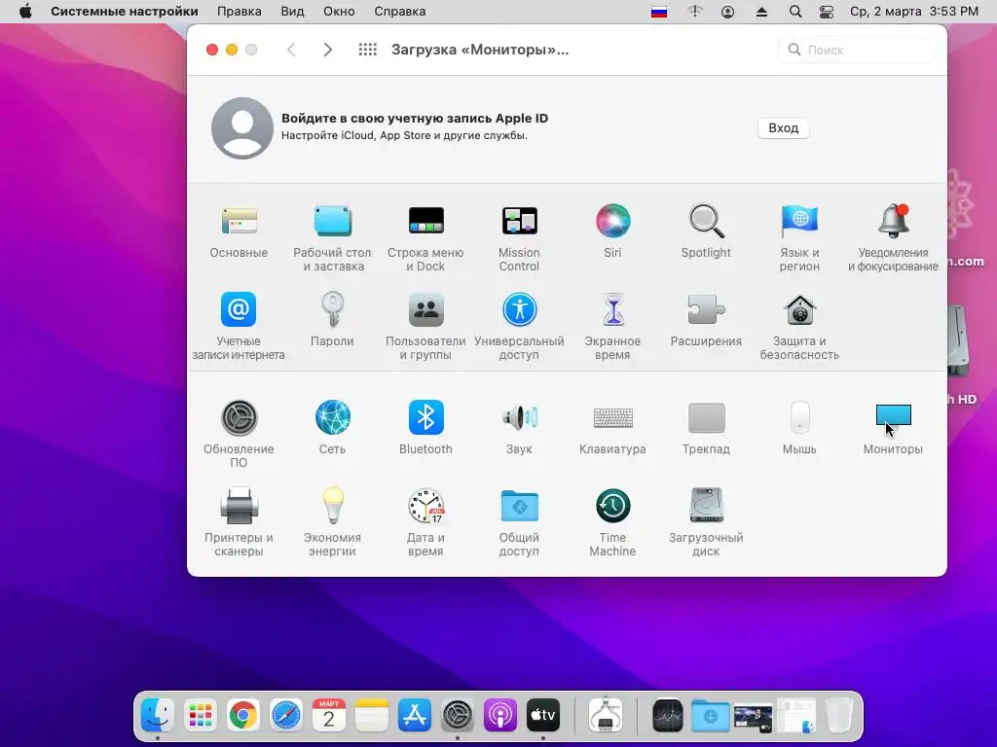Open Пользователи и группы settings
The width and height of the screenshot is (997, 747).
425,327
